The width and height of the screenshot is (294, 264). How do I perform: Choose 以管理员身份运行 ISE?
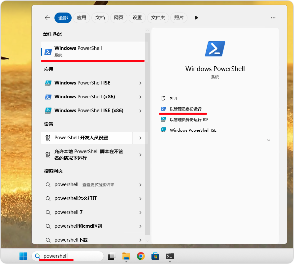[189, 119]
